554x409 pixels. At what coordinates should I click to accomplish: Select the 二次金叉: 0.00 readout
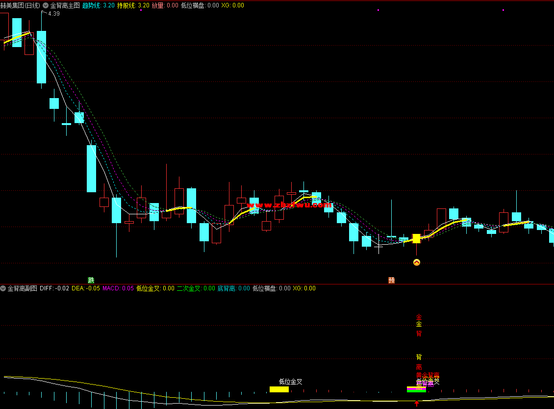coord(196,288)
